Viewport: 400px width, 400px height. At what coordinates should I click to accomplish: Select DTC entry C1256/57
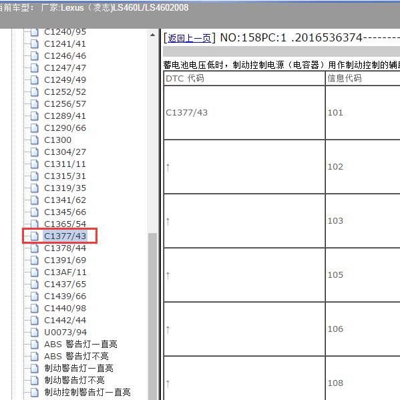point(65,104)
